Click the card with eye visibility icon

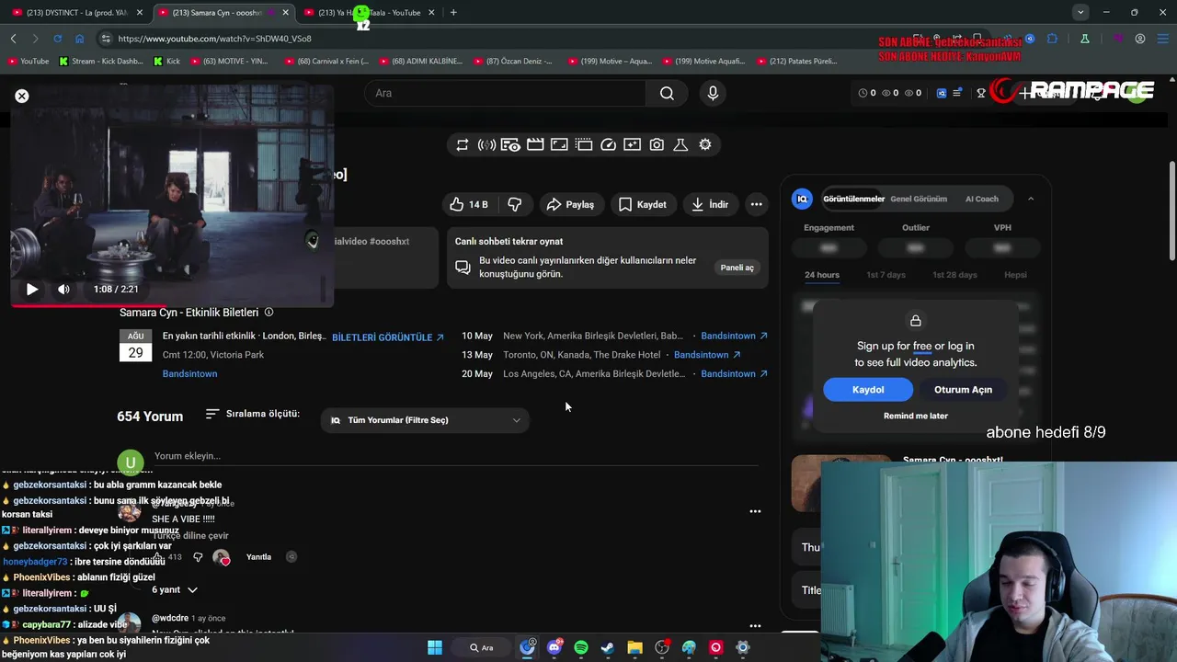(x=510, y=144)
